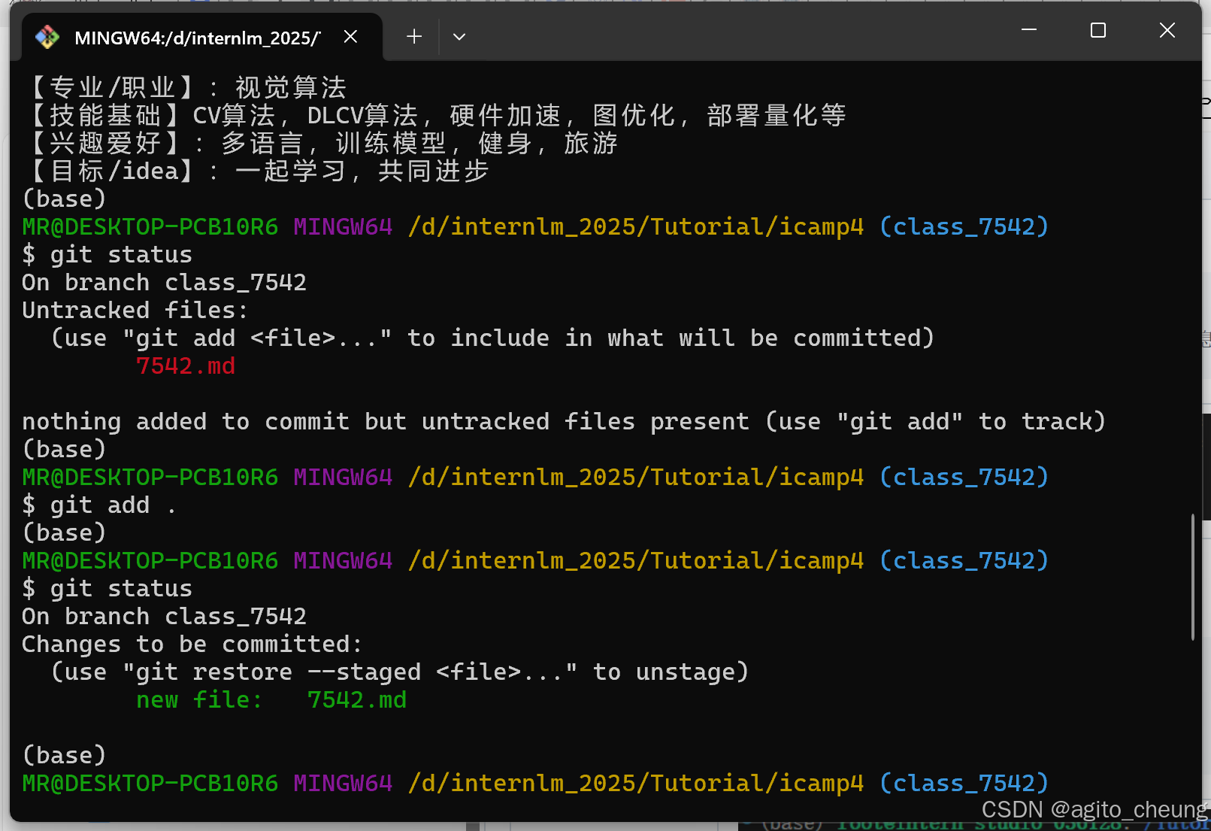This screenshot has width=1211, height=831.
Task: Click the Changes to be committed heading
Action: 192,644
